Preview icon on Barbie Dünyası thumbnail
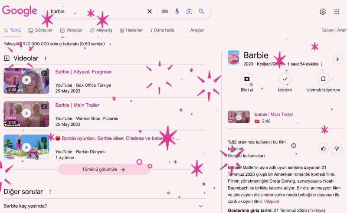 (44, 140)
